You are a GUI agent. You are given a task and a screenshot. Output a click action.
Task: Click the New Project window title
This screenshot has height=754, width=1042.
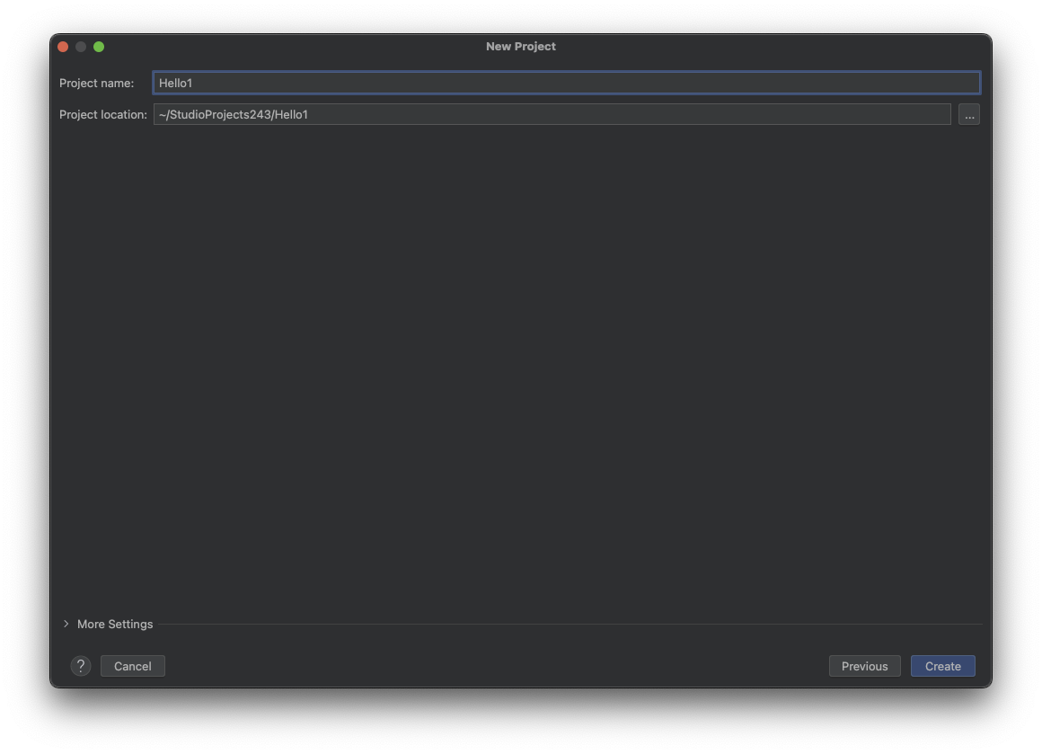click(520, 47)
